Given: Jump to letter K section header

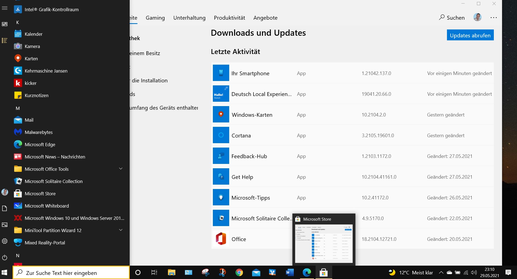Looking at the screenshot, I should (18, 22).
